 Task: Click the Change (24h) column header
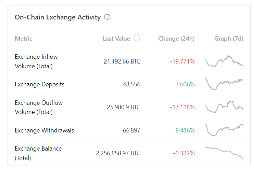click(x=176, y=39)
